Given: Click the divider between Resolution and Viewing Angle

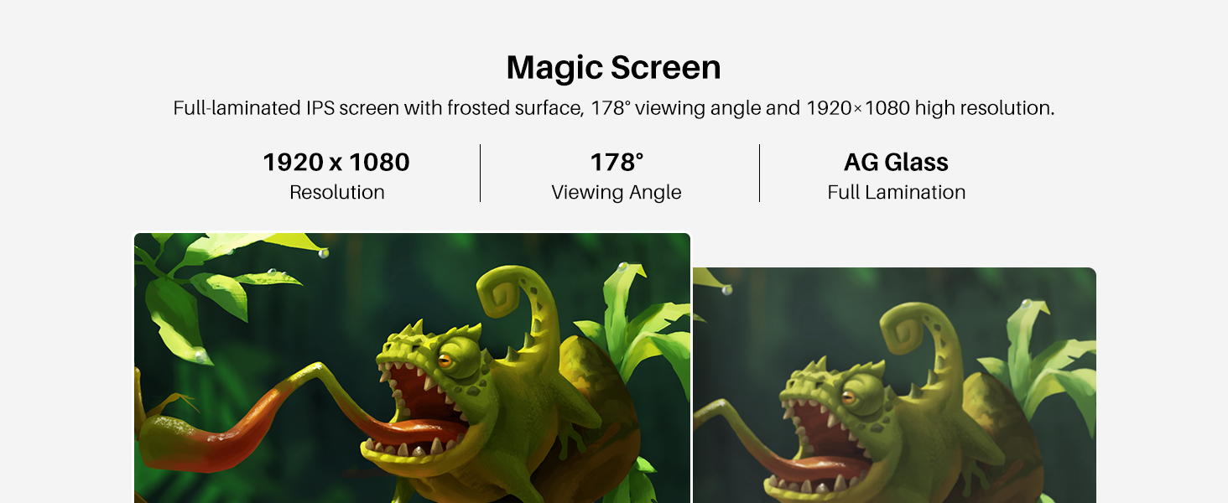Looking at the screenshot, I should [x=480, y=174].
